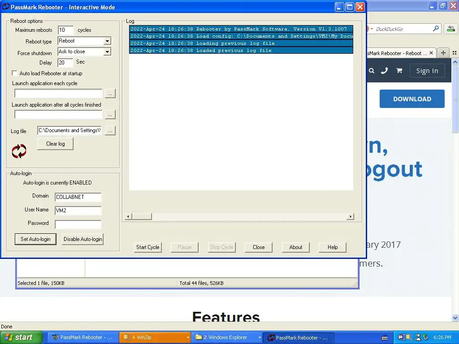Viewport: 459px width, 344px height.
Task: Click the Log file path field
Action: (x=69, y=130)
